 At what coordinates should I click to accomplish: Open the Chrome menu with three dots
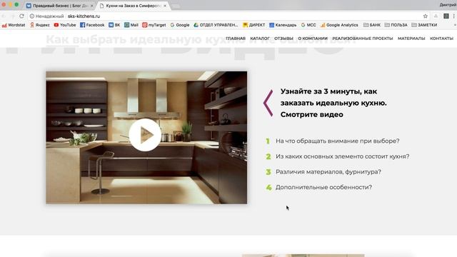pos(454,16)
